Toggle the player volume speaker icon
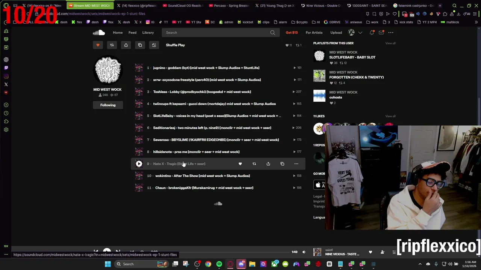481x270 pixels. click(304, 252)
